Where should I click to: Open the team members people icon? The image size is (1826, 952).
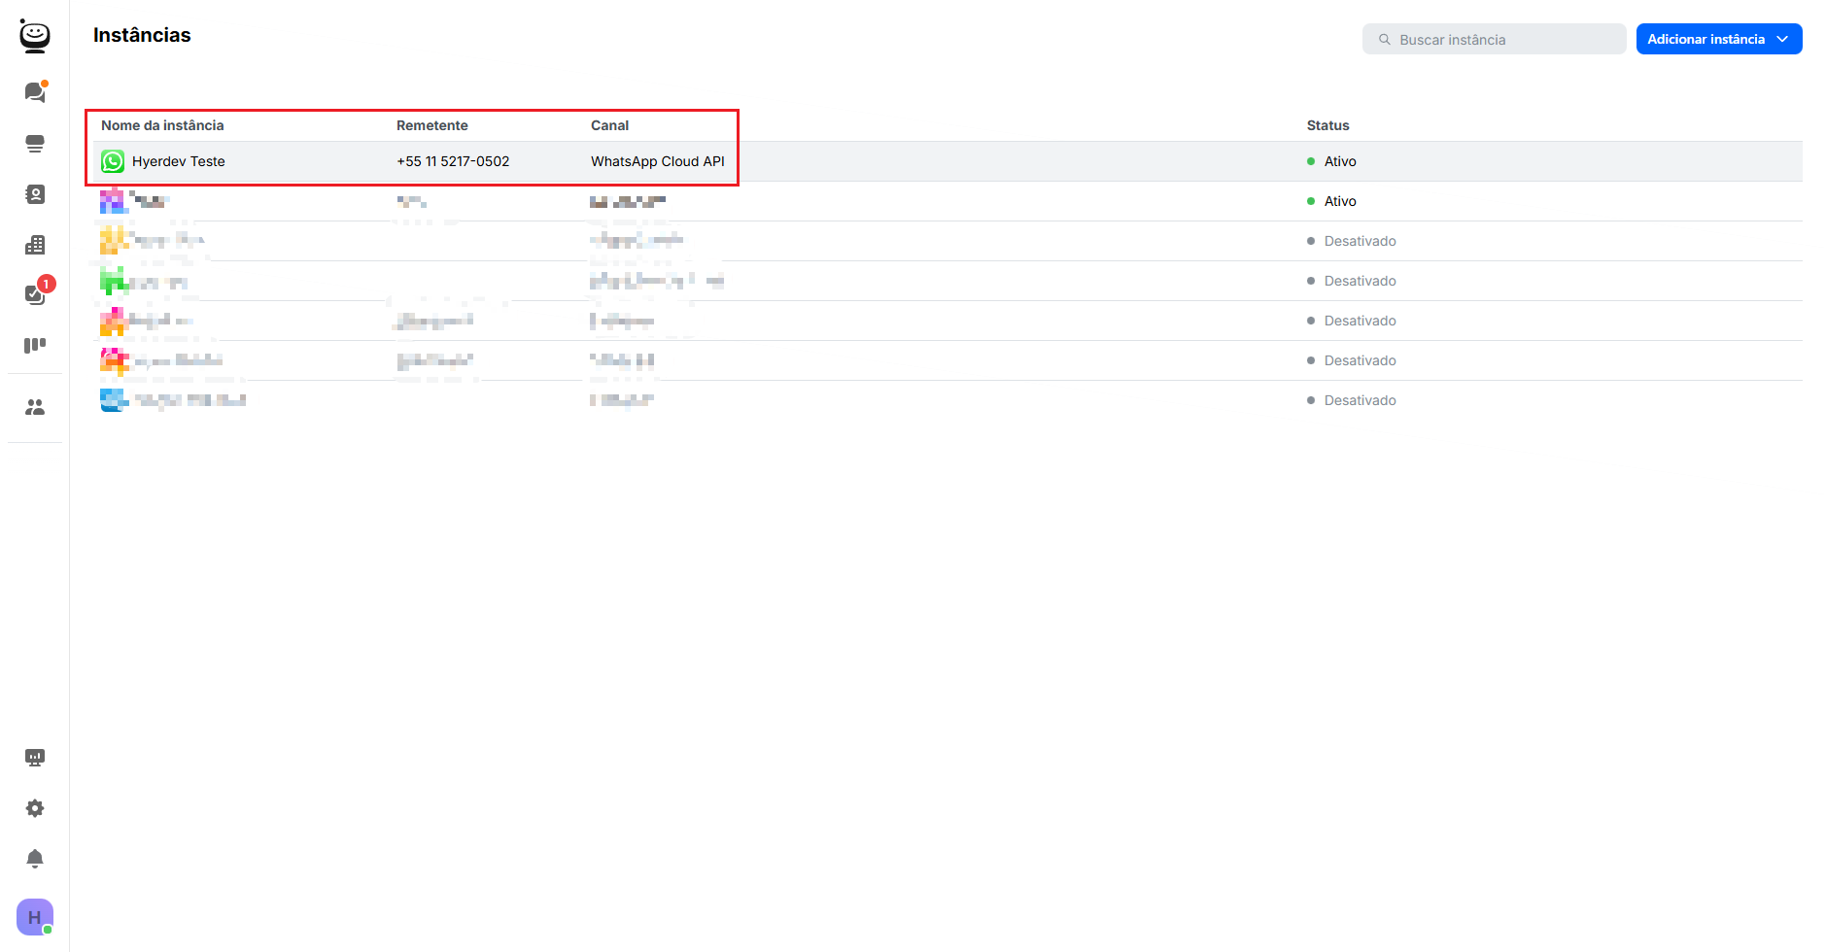pos(35,407)
